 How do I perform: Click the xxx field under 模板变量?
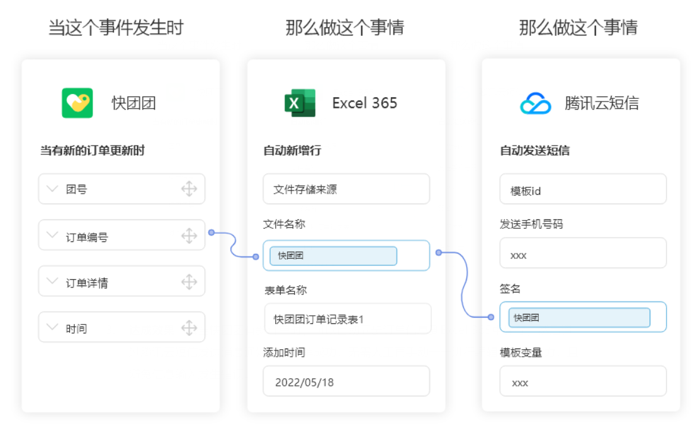tap(583, 381)
